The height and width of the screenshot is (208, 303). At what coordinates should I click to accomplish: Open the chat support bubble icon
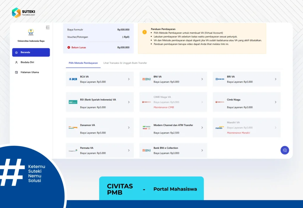coord(285,150)
